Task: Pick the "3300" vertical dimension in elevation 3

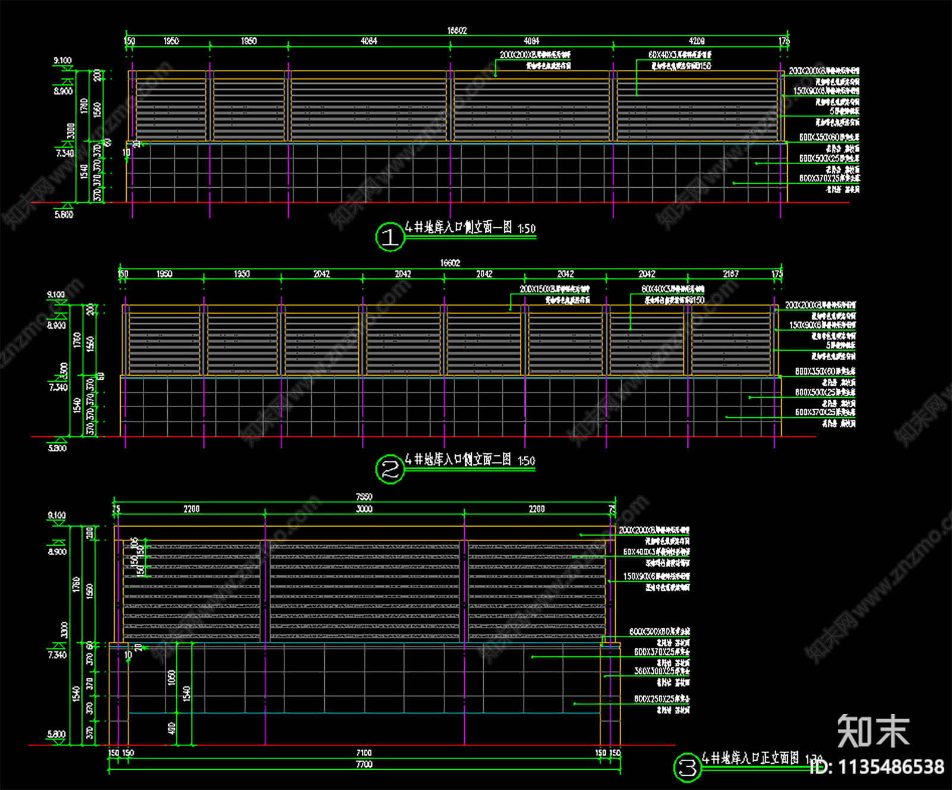Action: click(x=64, y=631)
